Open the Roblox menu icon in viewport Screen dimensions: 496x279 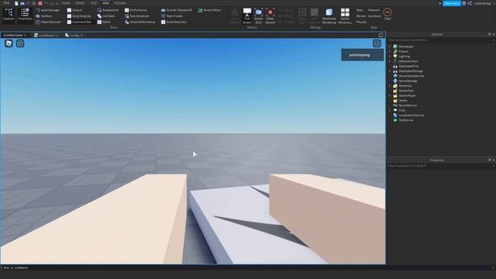tap(9, 43)
